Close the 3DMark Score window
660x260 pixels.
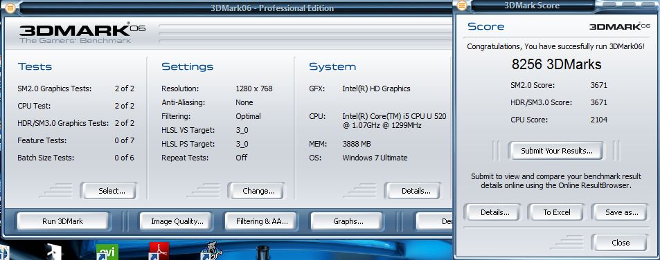coord(621,243)
